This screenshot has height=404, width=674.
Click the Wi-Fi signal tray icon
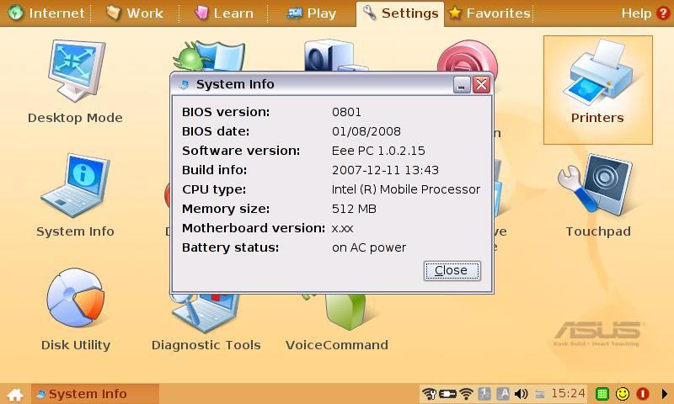point(466,393)
